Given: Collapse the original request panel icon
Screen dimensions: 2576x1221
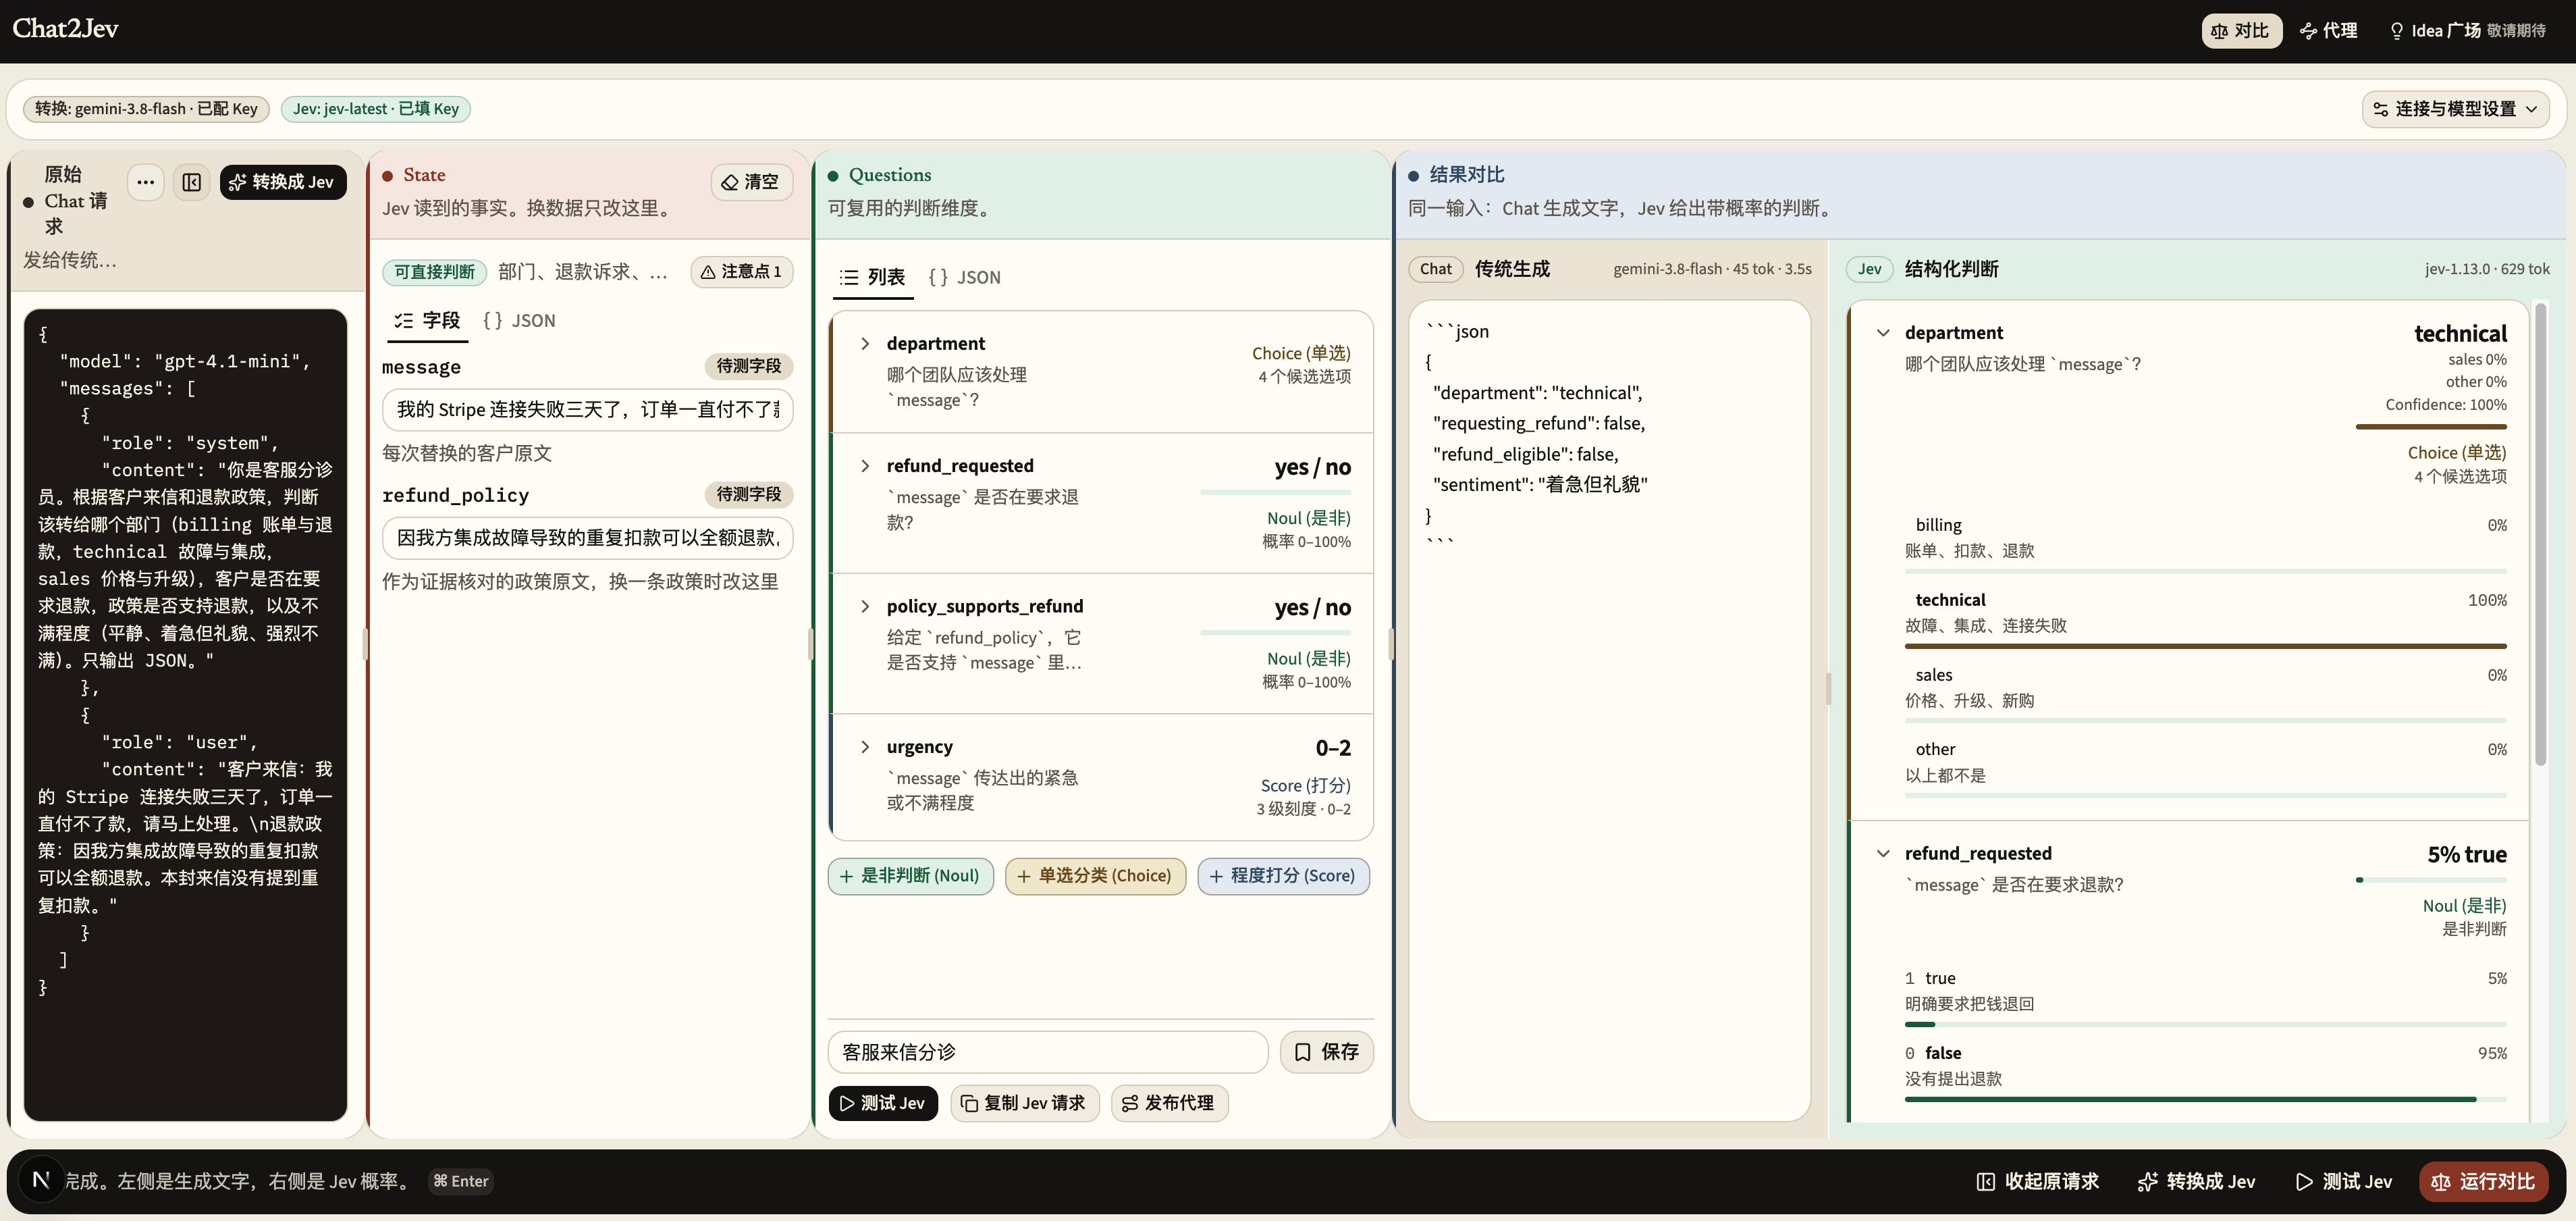Looking at the screenshot, I should (x=192, y=182).
